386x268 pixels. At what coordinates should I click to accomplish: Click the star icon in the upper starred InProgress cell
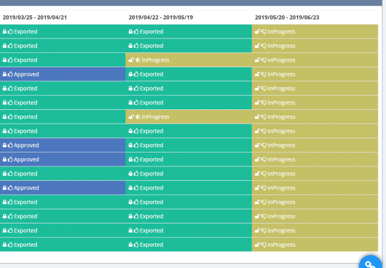138,60
